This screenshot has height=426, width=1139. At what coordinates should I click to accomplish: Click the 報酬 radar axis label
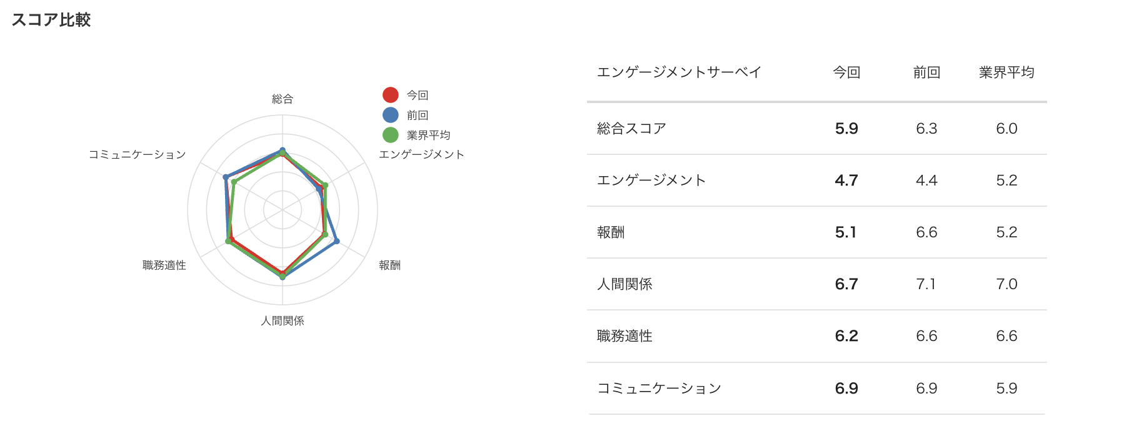389,265
